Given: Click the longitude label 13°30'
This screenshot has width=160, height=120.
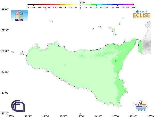Looking at the screenshot, I should [x=63, y=116].
